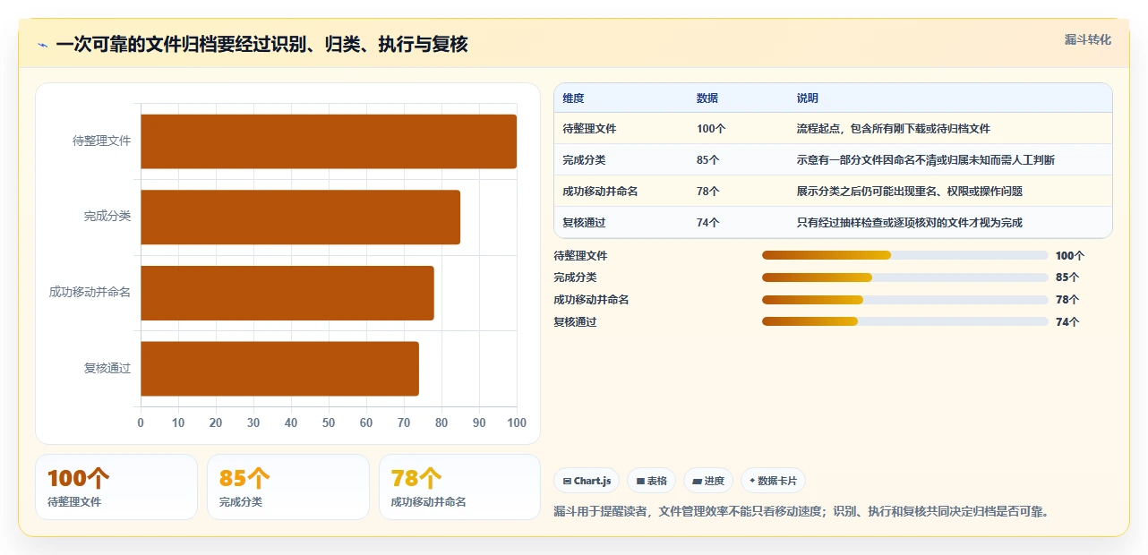Click the description starting with 只有经过抽样检查

(x=910, y=223)
